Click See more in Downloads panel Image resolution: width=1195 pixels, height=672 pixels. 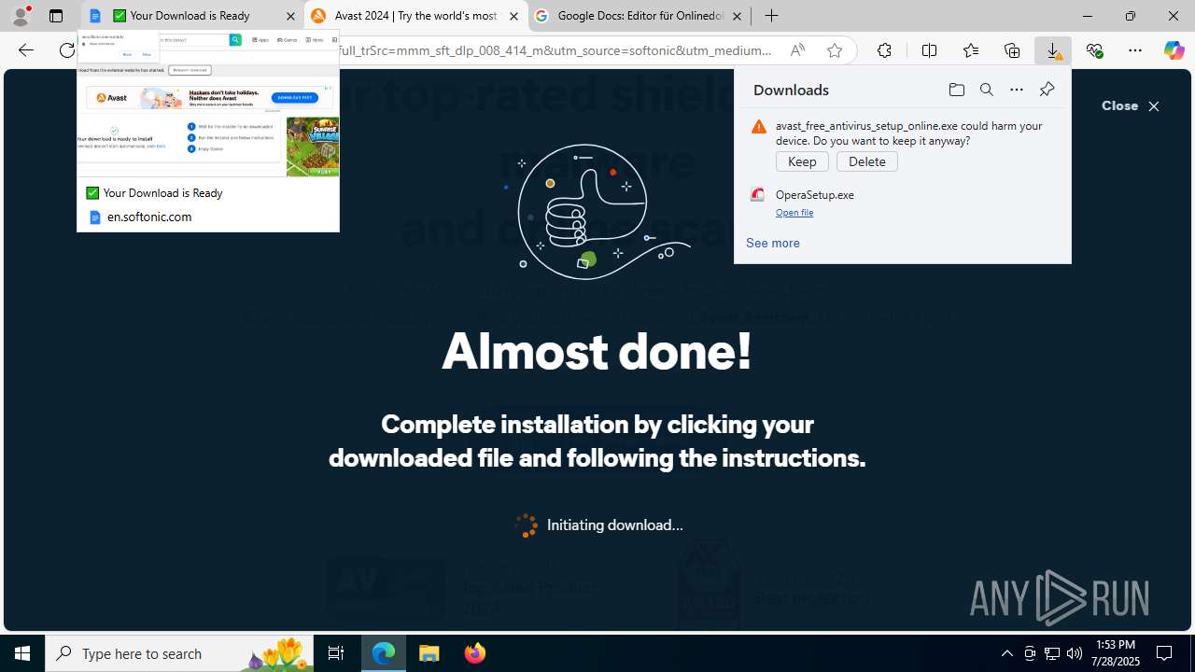[772, 243]
